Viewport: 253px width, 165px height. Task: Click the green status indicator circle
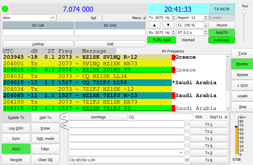[5, 9]
